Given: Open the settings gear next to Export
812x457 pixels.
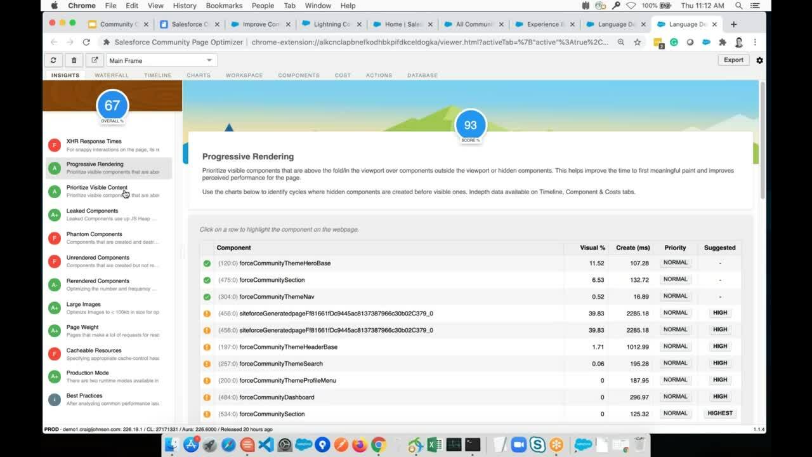Looking at the screenshot, I should click(759, 60).
